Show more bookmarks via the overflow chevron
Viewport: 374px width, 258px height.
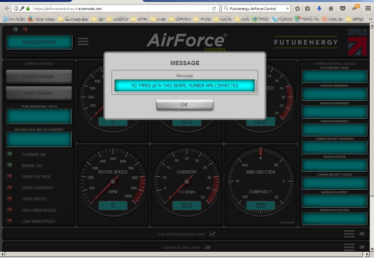pyautogui.click(x=370, y=19)
